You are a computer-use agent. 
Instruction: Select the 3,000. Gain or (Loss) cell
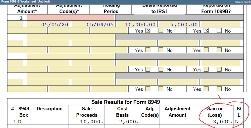pyautogui.click(x=215, y=122)
